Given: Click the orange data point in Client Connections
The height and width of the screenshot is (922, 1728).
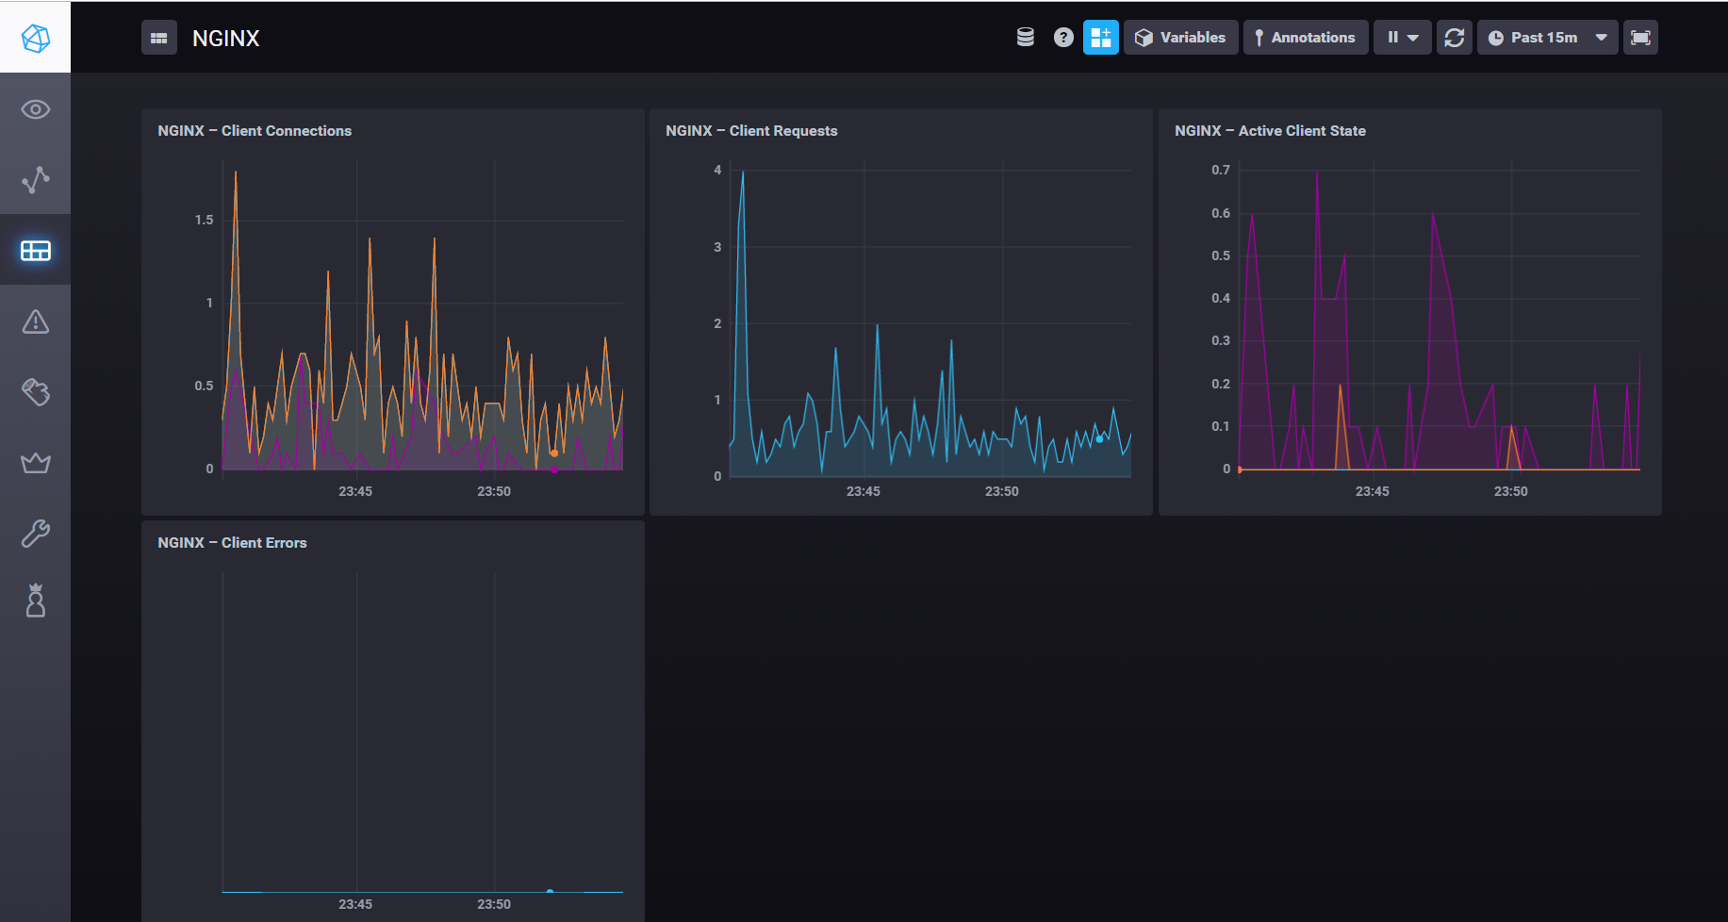Looking at the screenshot, I should [x=554, y=453].
